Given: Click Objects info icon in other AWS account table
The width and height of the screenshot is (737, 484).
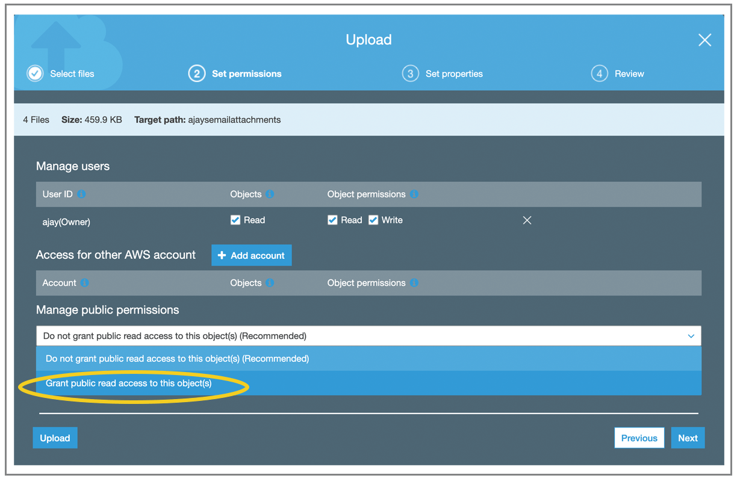Looking at the screenshot, I should [x=270, y=283].
